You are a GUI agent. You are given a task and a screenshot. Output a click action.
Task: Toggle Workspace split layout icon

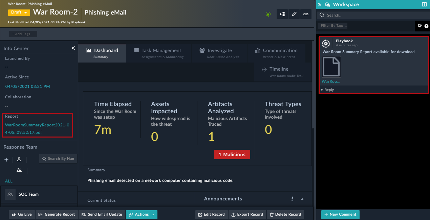click(424, 4)
